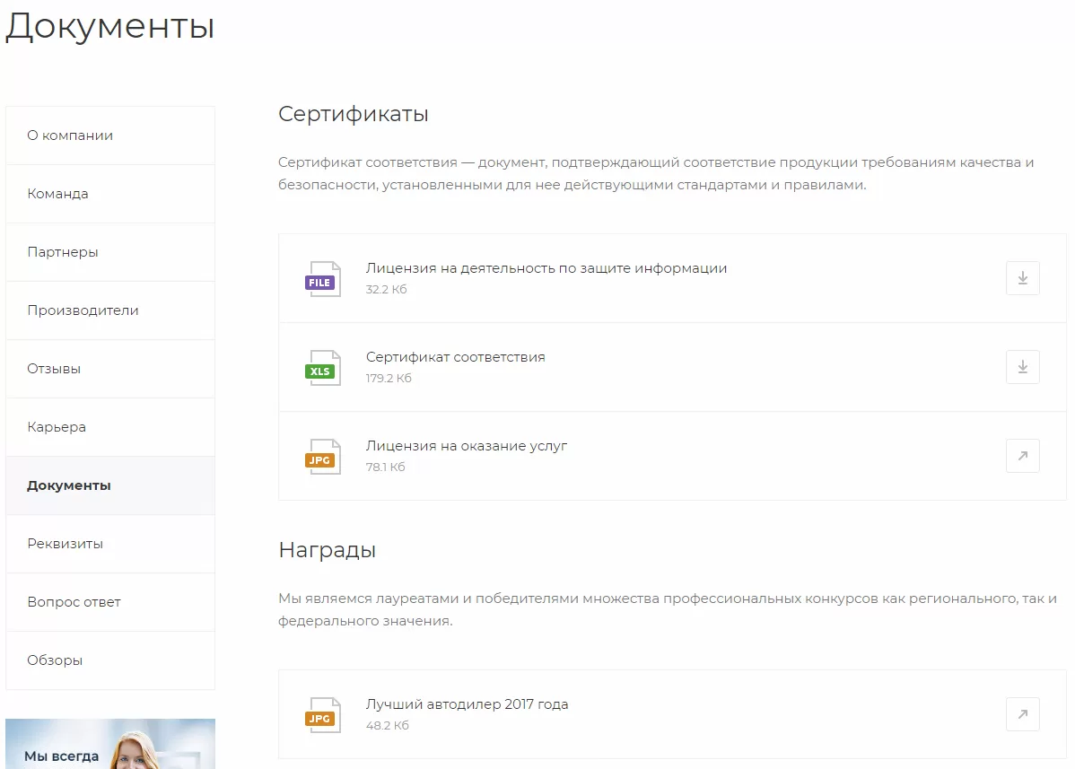Screen dimensions: 1075x769
Task: Open Лицензия на оказание услуг in new window
Action: coord(1022,456)
